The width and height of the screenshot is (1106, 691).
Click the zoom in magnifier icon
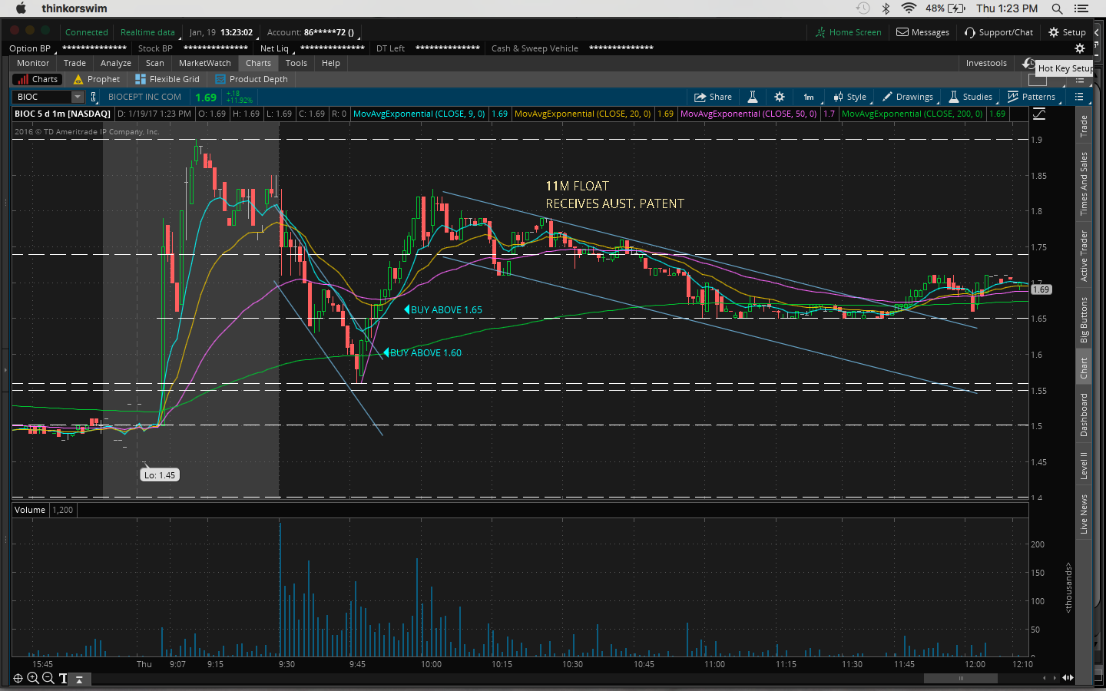(x=33, y=678)
